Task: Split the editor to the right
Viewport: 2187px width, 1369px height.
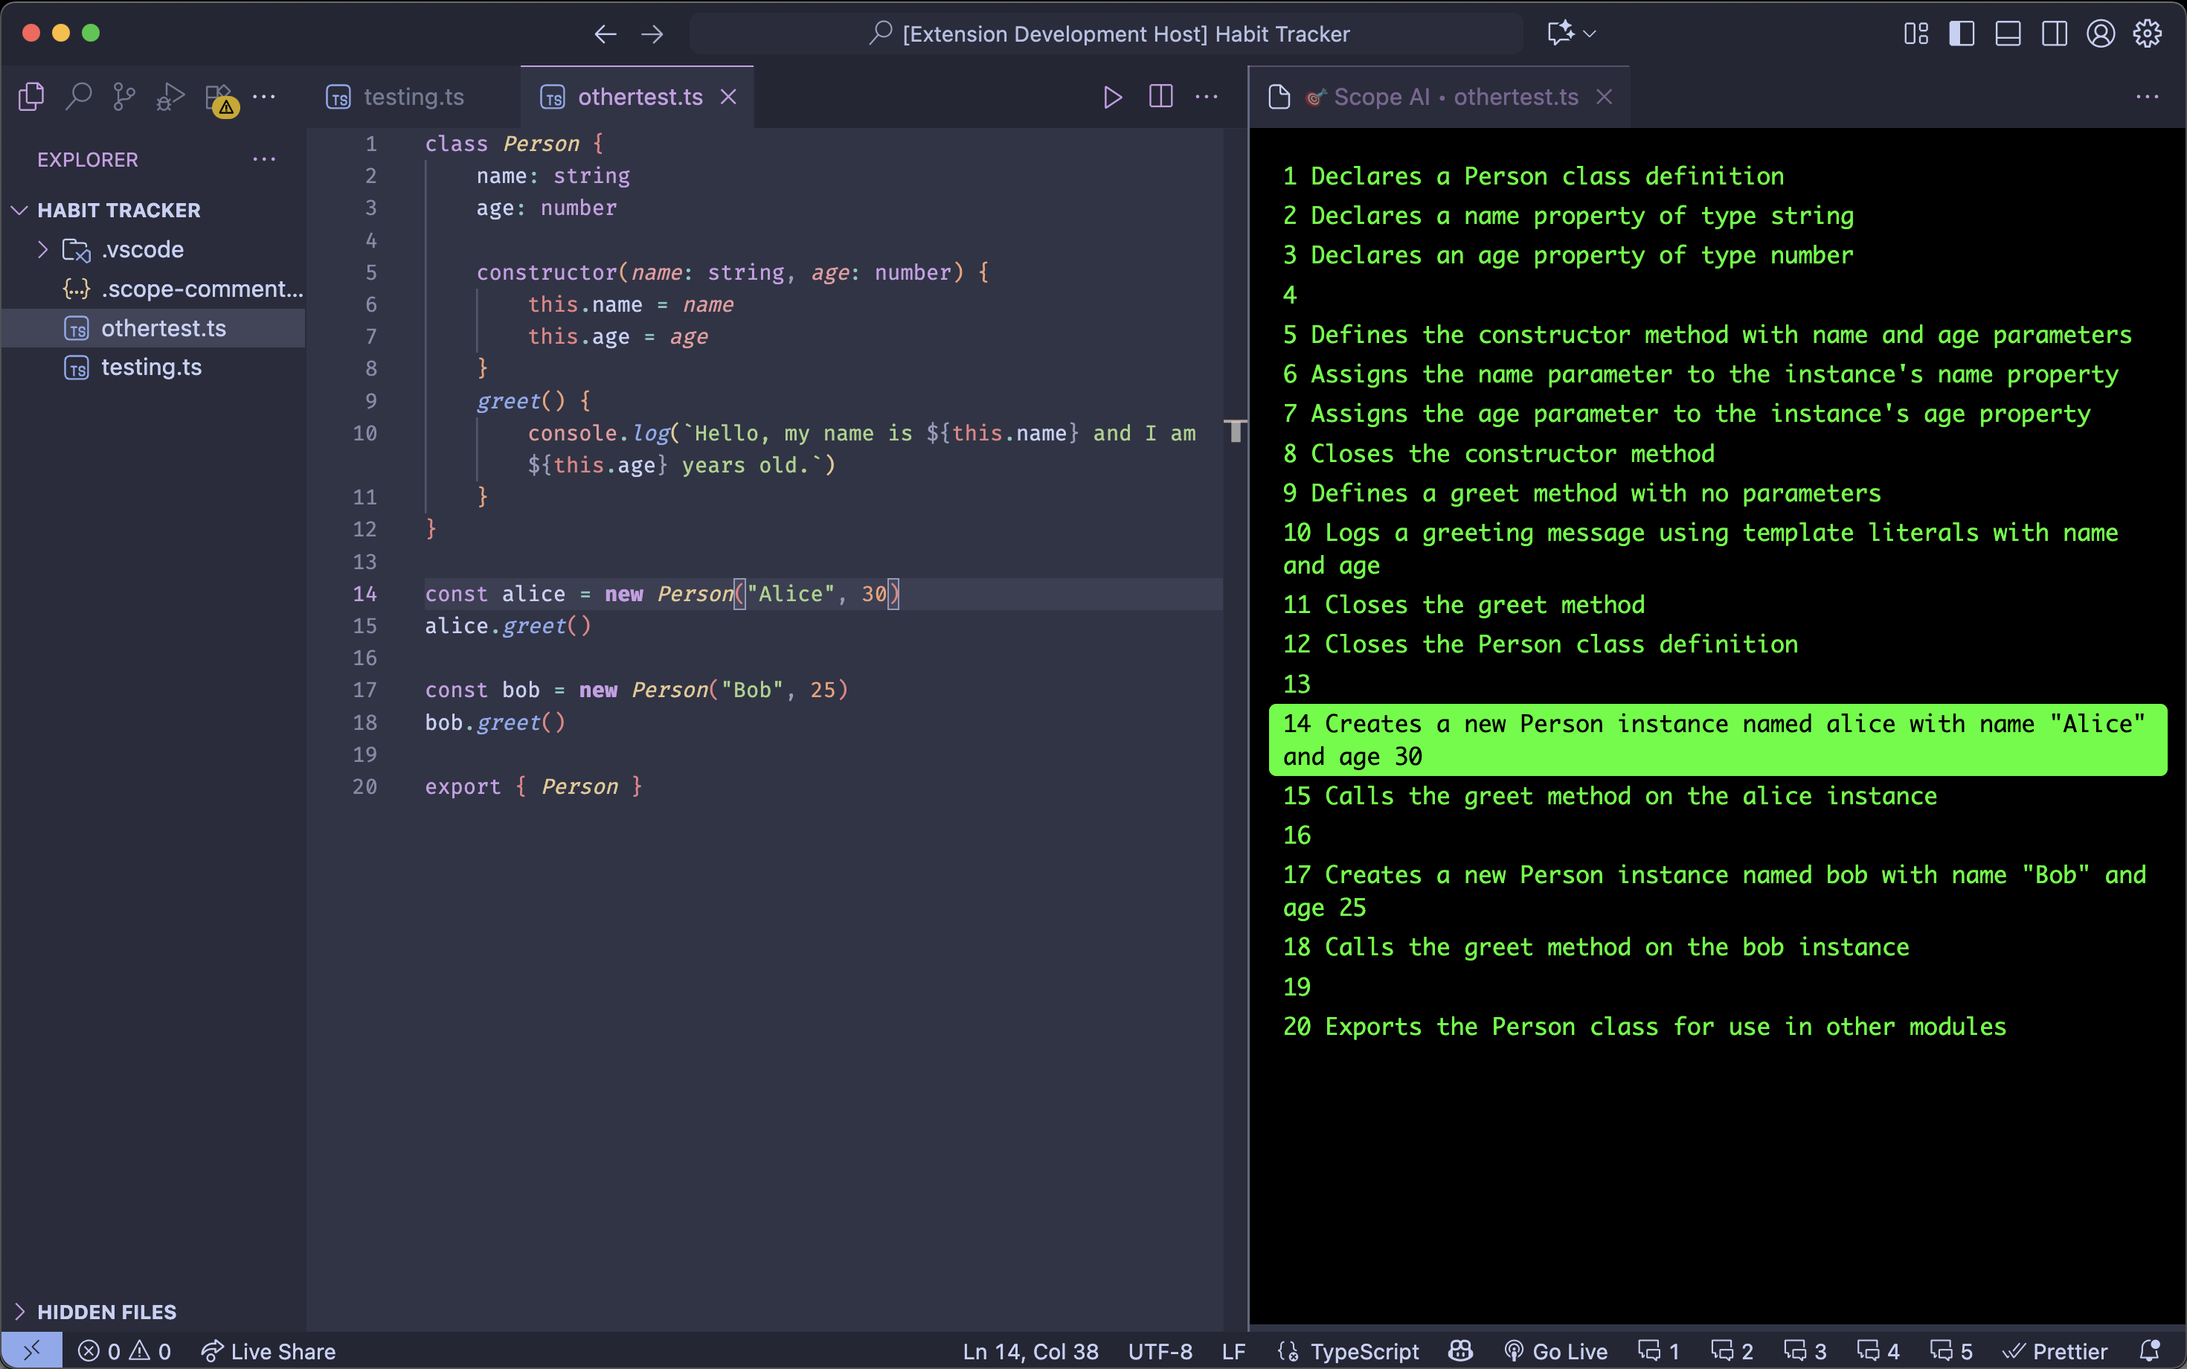Action: click(1160, 97)
